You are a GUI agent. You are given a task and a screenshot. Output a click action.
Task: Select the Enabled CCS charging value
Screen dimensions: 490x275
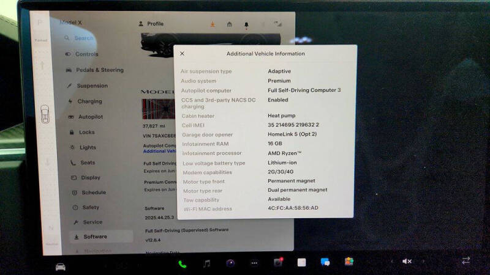coord(278,100)
